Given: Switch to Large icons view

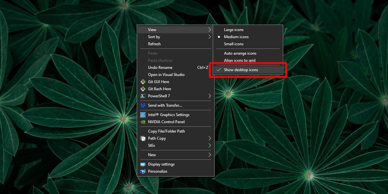Looking at the screenshot, I should pos(233,30).
